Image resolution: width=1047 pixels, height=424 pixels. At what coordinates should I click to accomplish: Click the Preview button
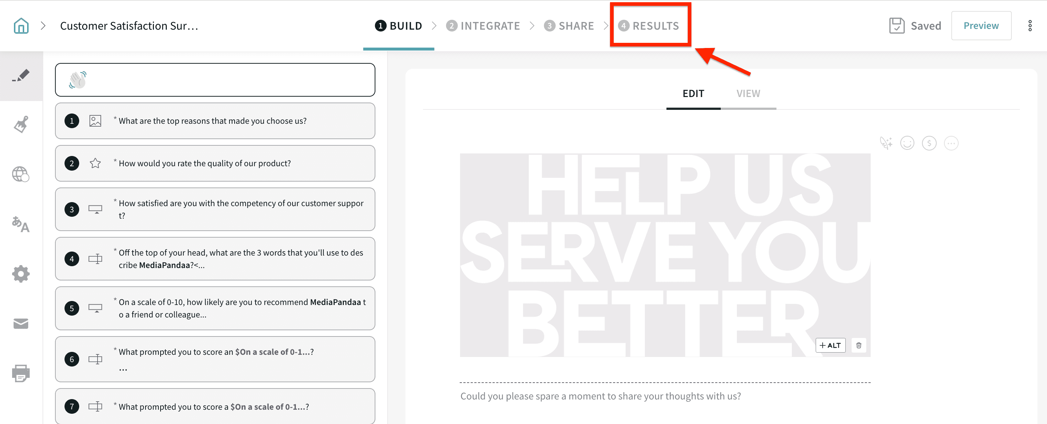click(x=981, y=26)
